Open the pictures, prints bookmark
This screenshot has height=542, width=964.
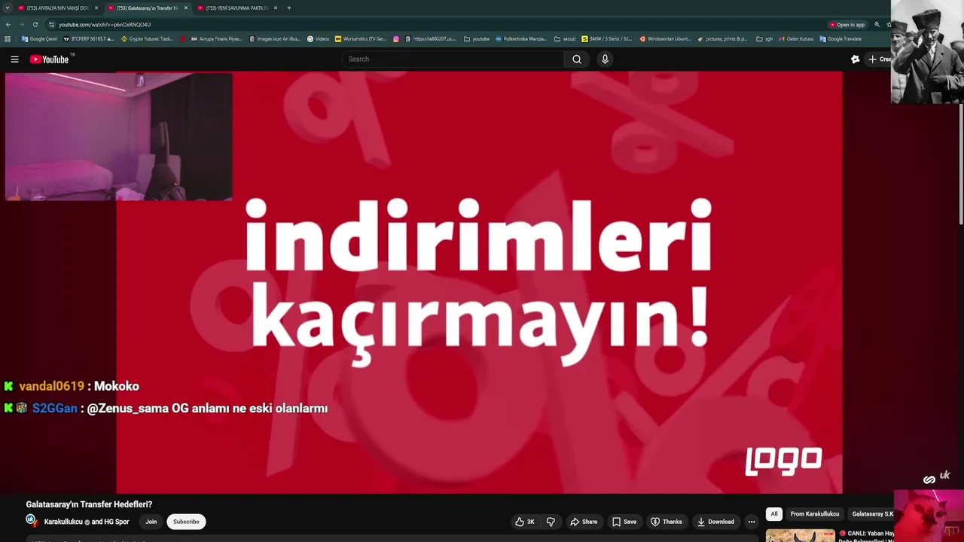(723, 38)
